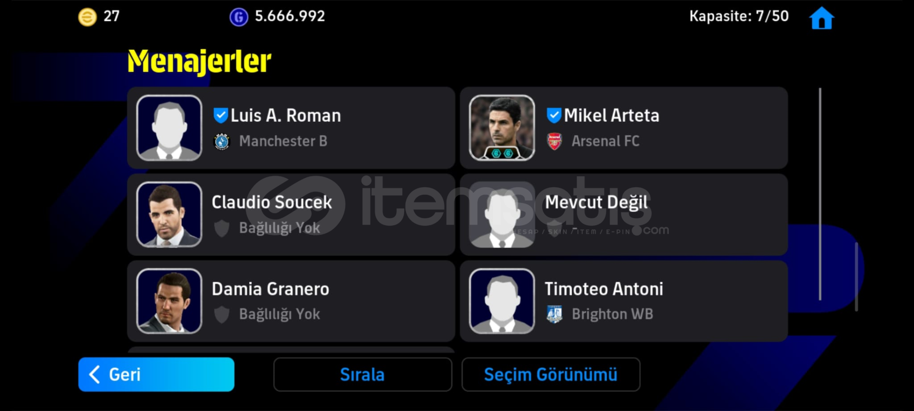Tap Damia Granero's grey shield icon
Image resolution: width=914 pixels, height=411 pixels.
pyautogui.click(x=221, y=314)
